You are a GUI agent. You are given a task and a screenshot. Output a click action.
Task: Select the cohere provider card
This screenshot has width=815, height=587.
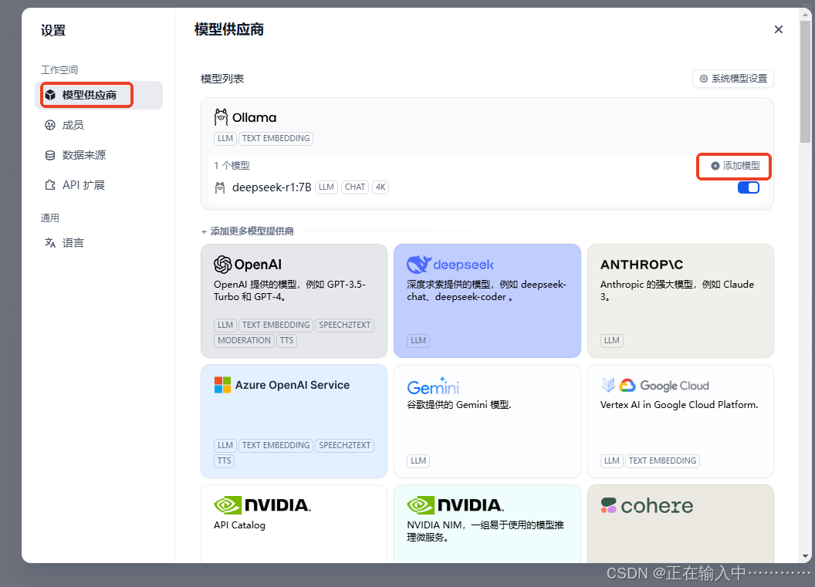(x=681, y=525)
